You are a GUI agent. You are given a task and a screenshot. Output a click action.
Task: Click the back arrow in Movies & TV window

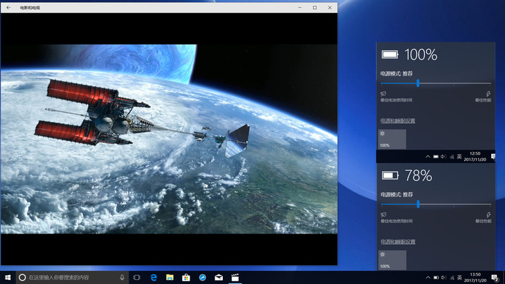pos(8,7)
